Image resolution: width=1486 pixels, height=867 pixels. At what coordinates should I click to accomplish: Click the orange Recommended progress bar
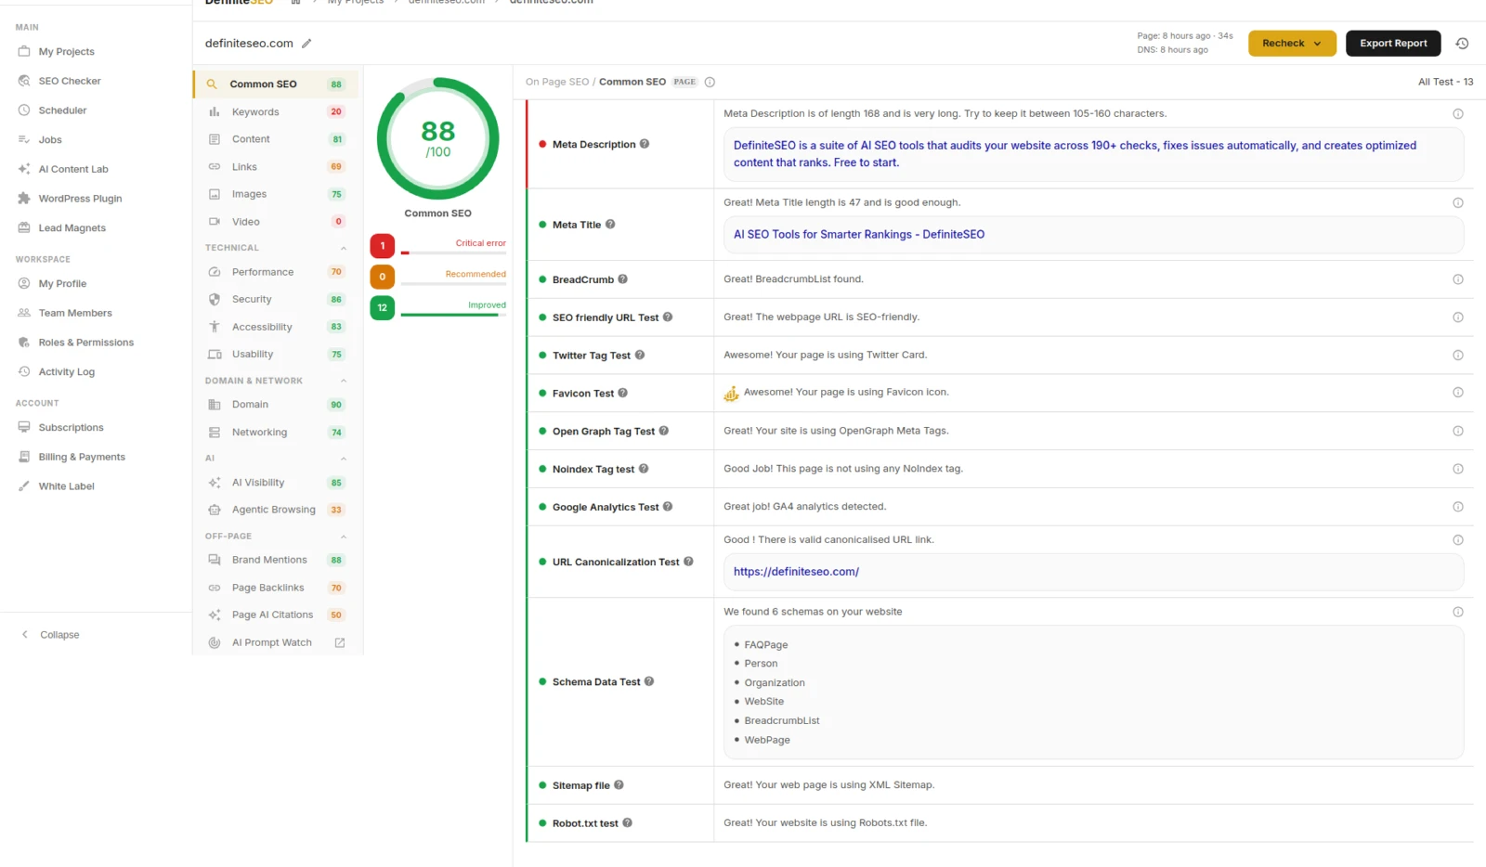coord(453,284)
